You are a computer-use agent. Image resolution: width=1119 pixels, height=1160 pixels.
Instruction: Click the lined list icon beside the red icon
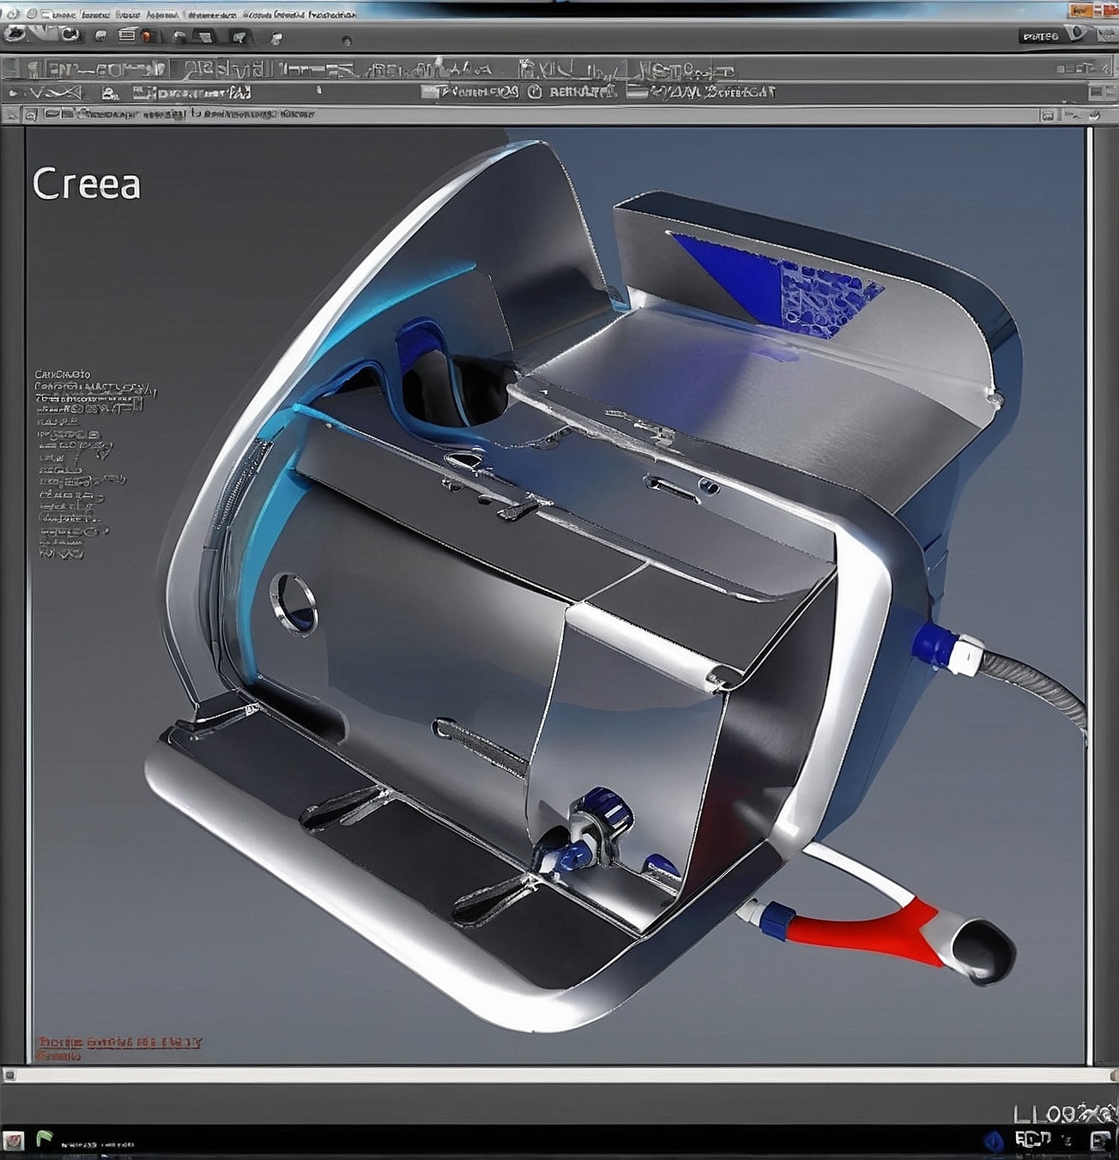coord(127,35)
